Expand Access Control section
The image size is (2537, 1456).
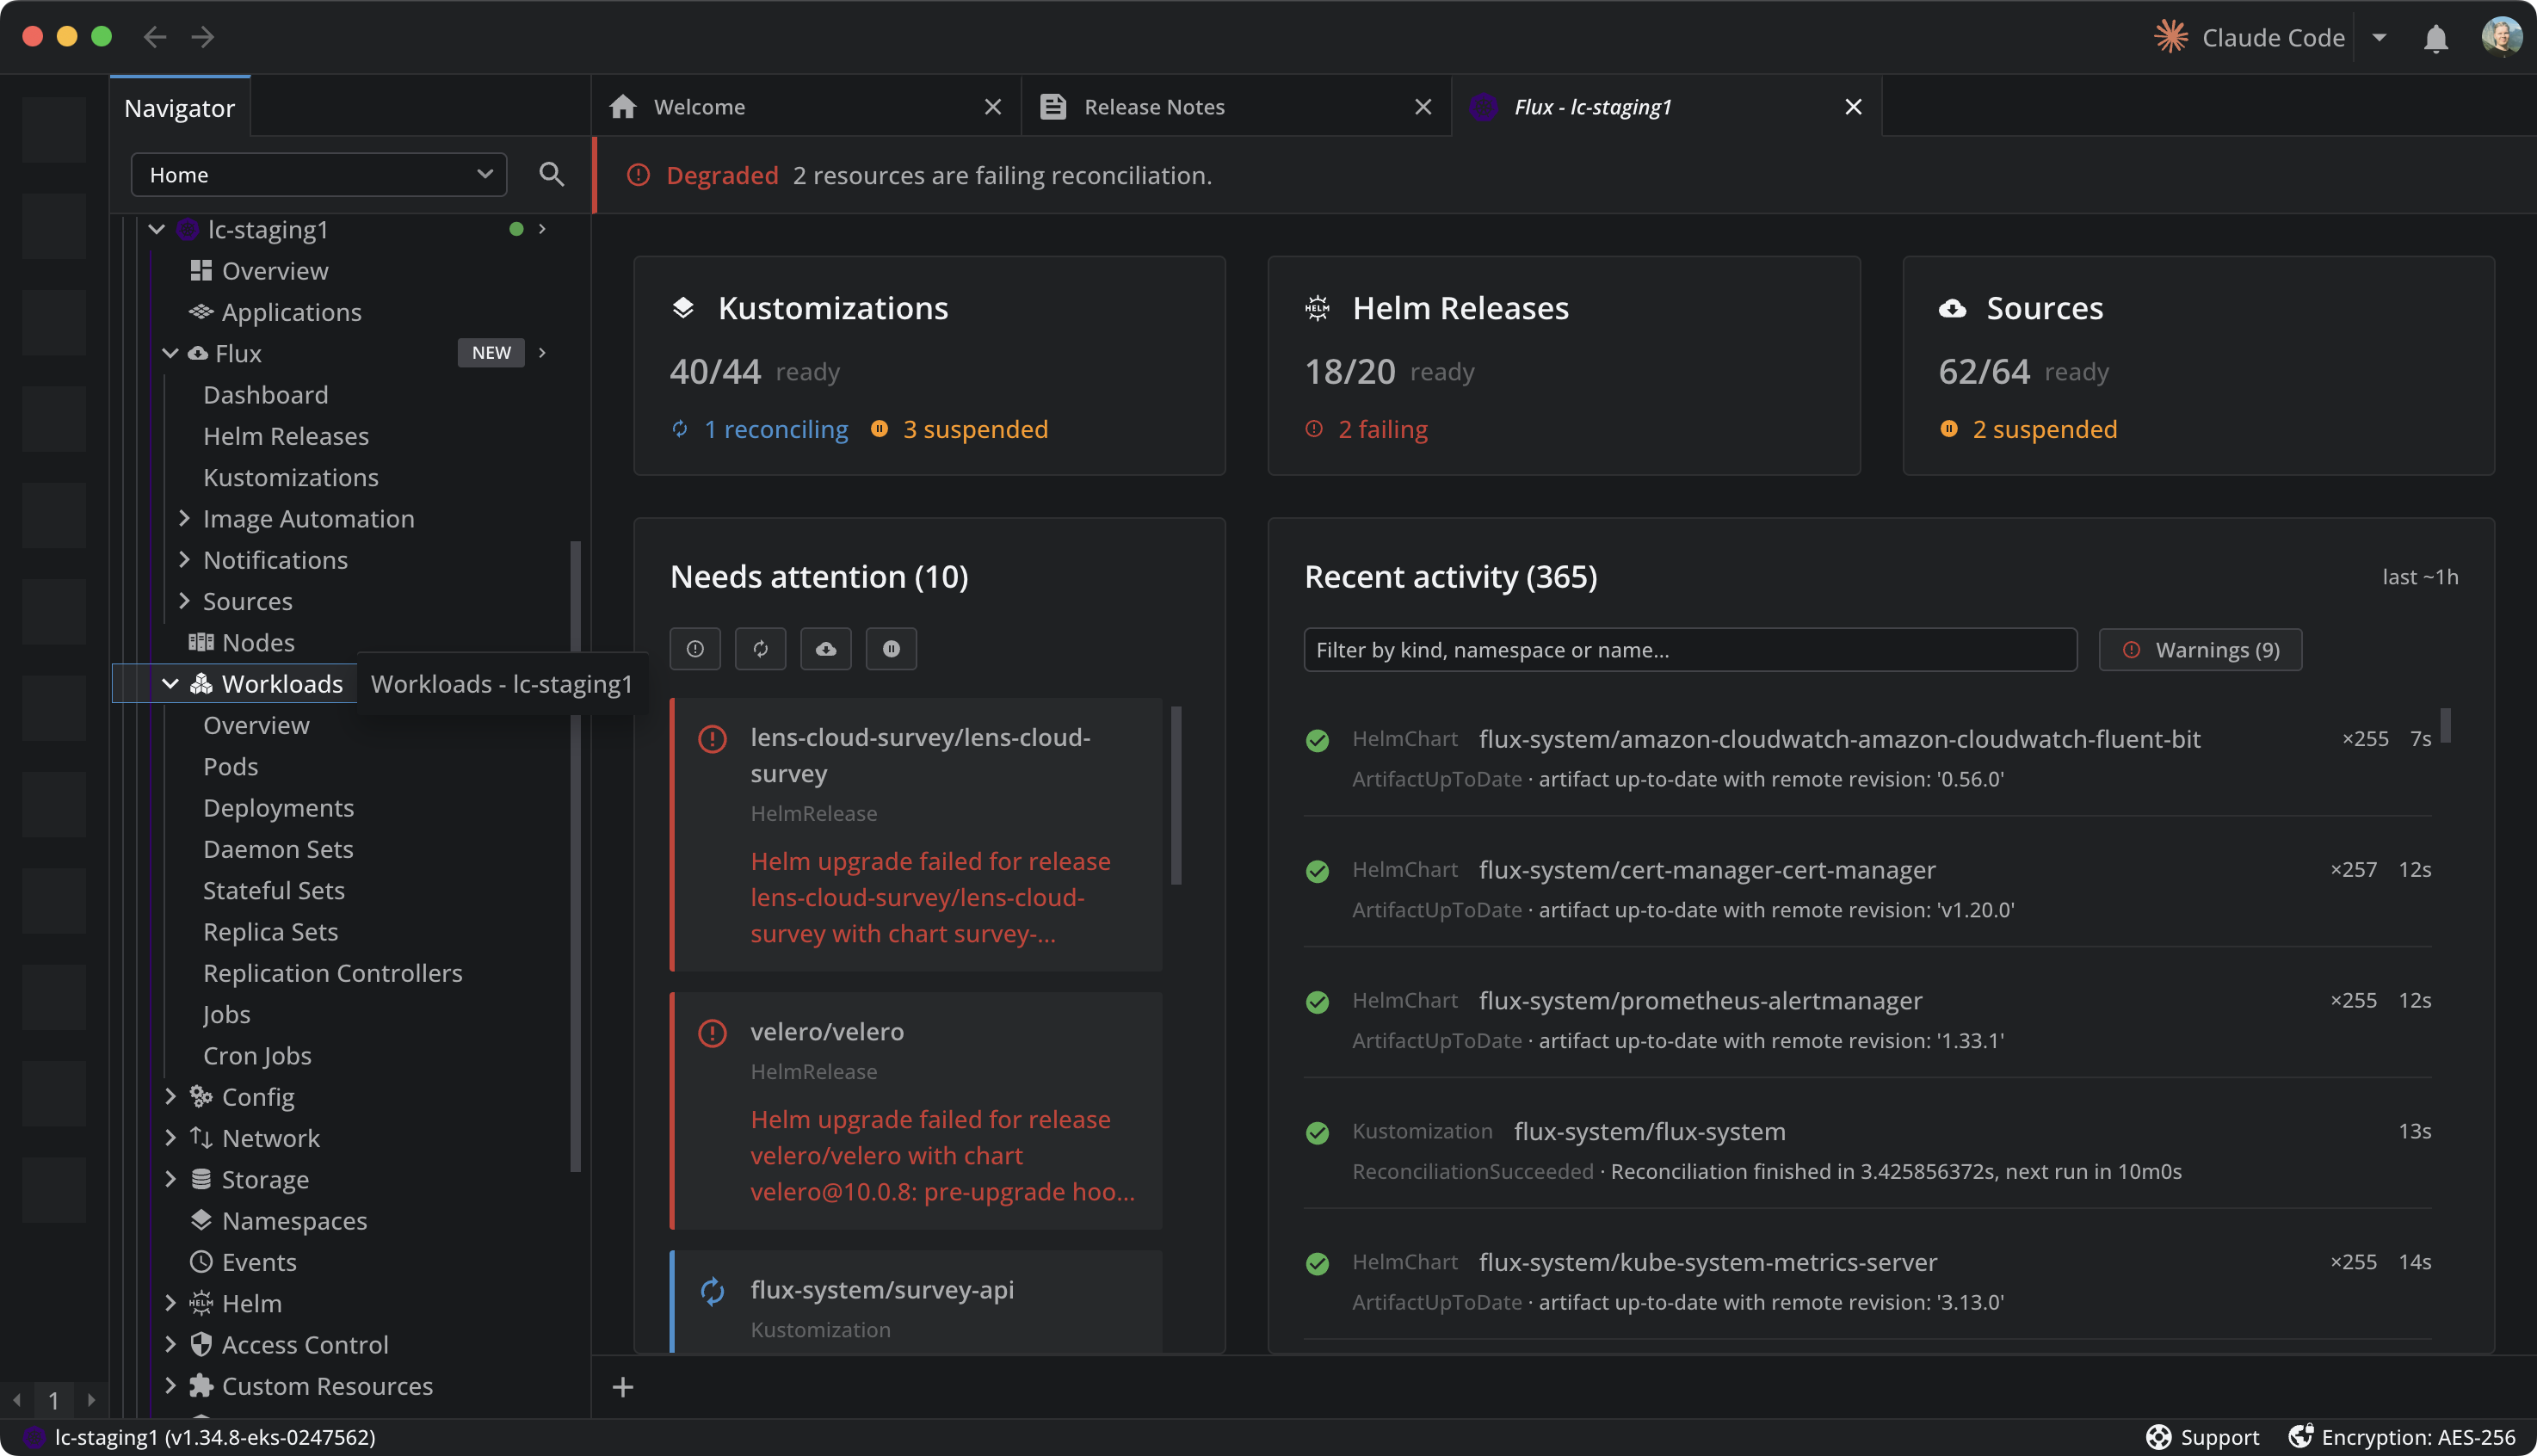pos(170,1344)
